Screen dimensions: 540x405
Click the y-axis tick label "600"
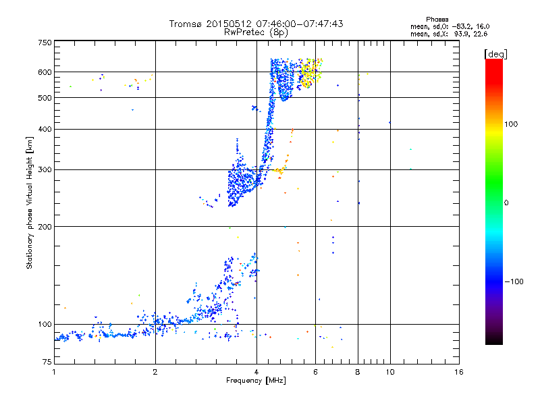click(x=45, y=72)
